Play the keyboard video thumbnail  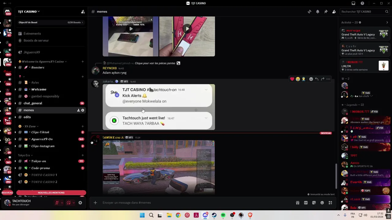coord(131,29)
